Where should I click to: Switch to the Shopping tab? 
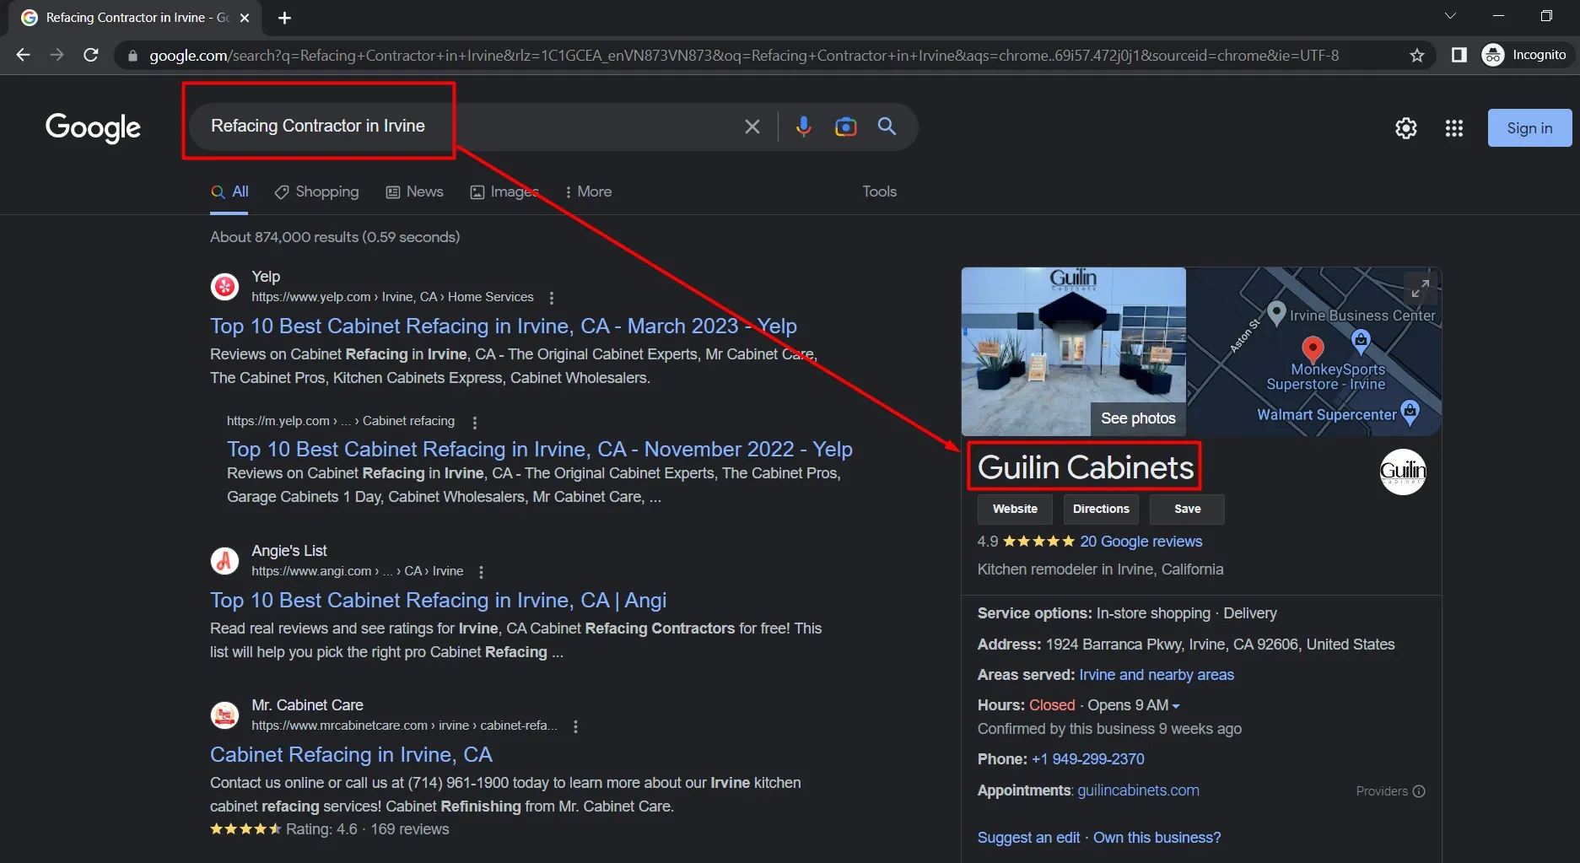[317, 191]
